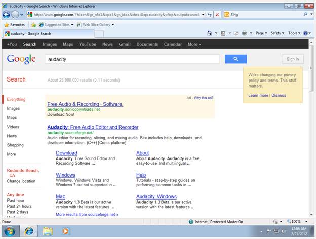The image size is (316, 239).
Task: Click the Print icon
Action: 244,33
